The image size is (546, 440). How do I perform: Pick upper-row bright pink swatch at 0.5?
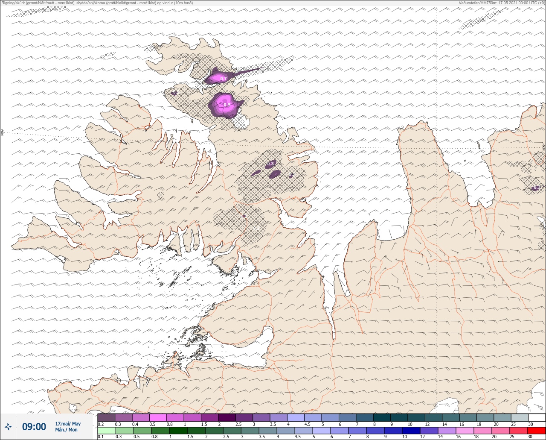(158, 418)
